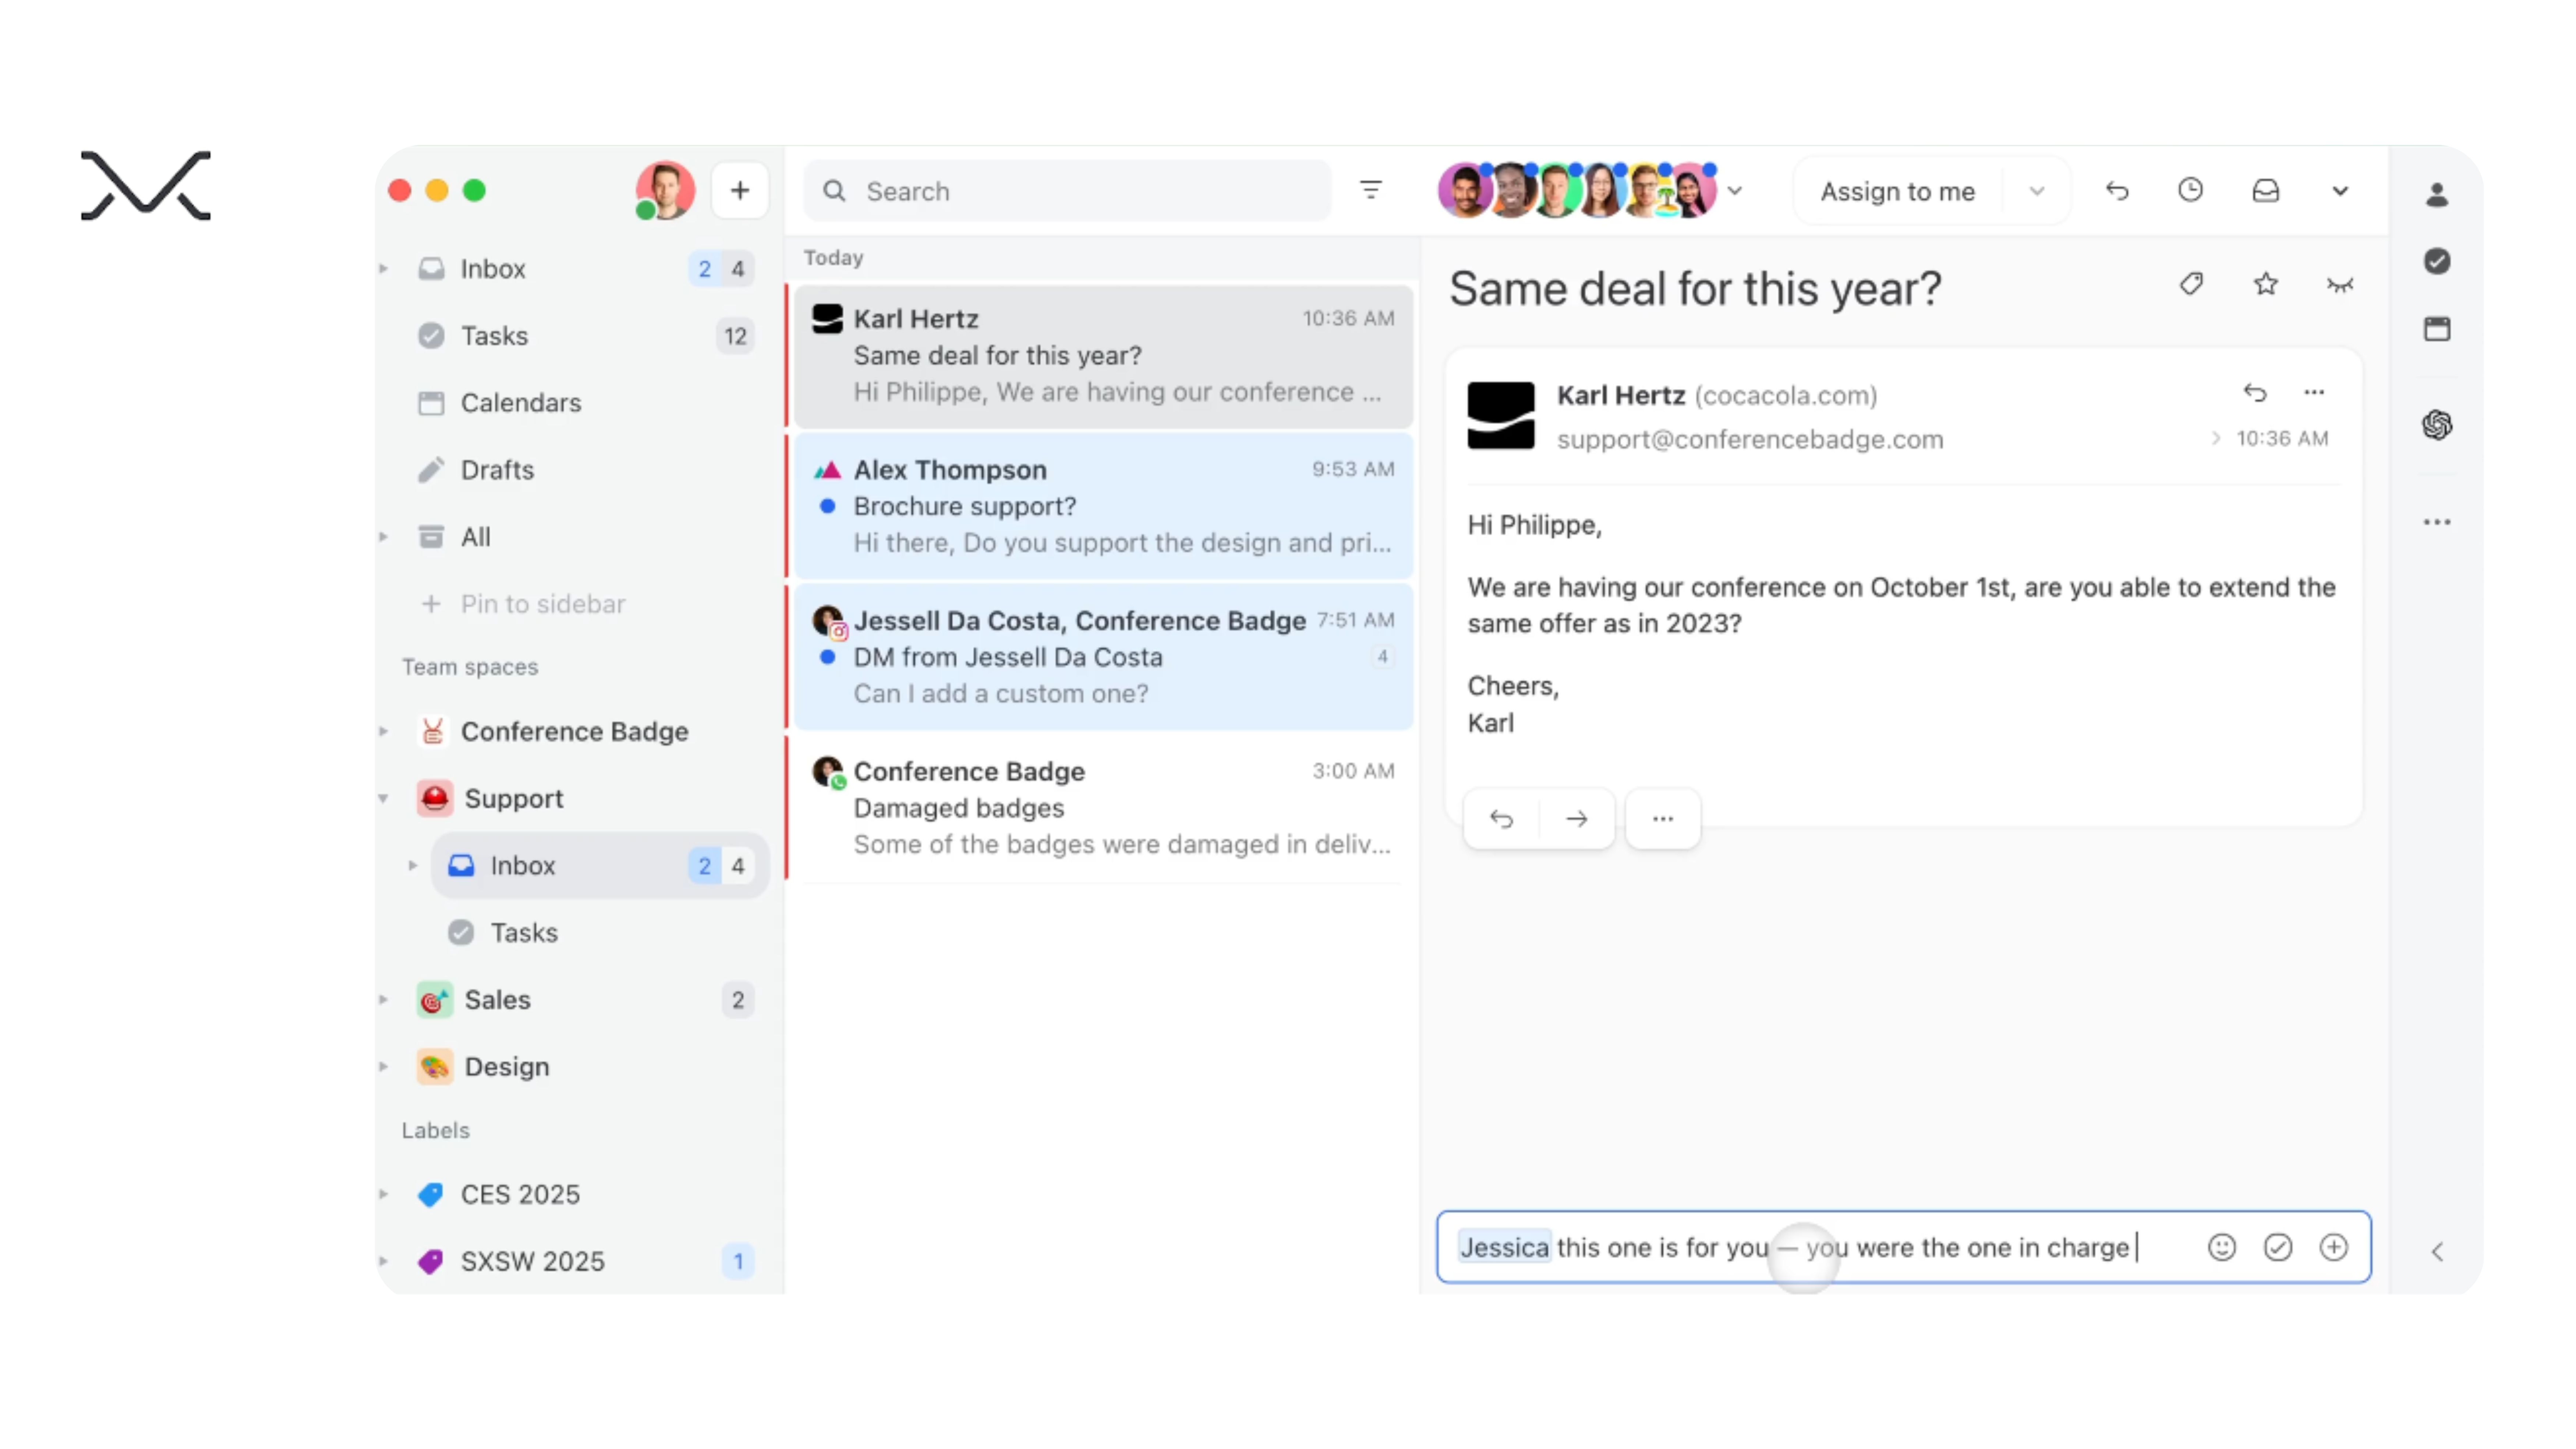The image size is (2576, 1449).
Task: Expand the CES 2025 label
Action: [384, 1194]
